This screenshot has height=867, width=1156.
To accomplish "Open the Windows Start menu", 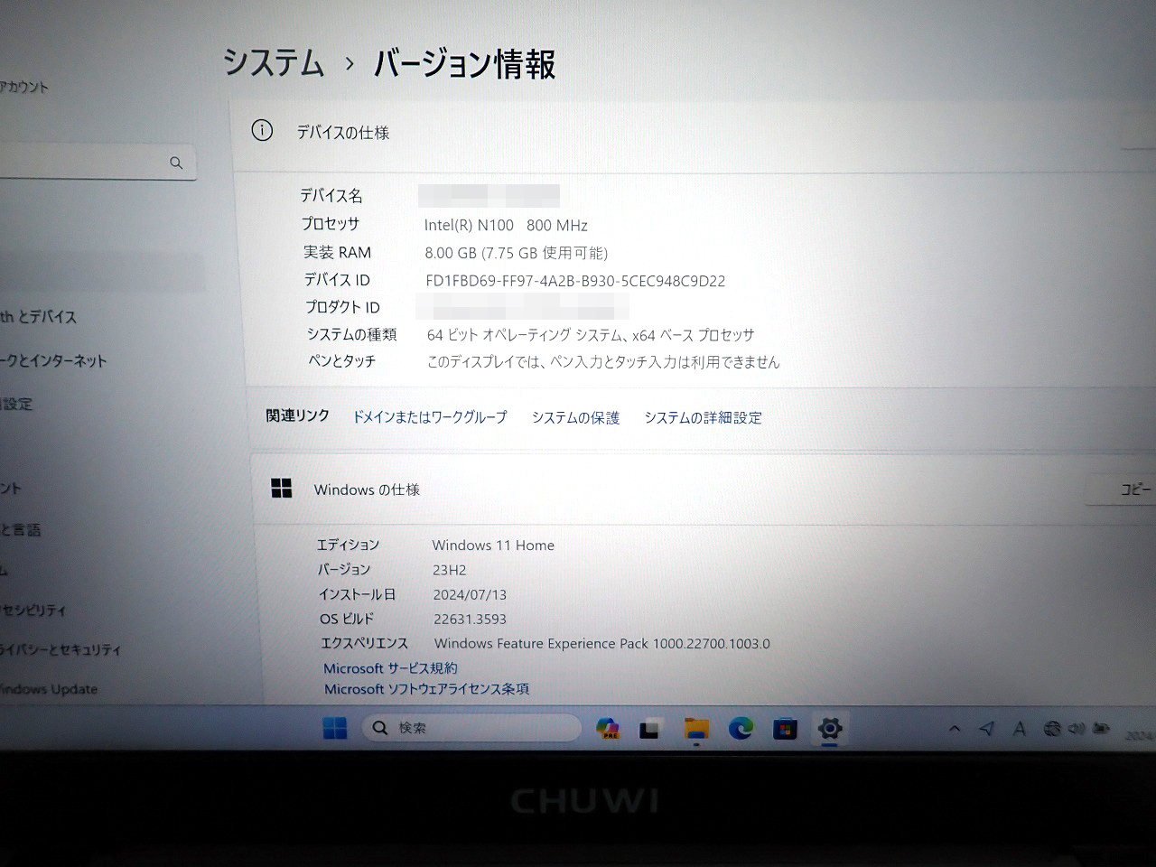I will [334, 728].
